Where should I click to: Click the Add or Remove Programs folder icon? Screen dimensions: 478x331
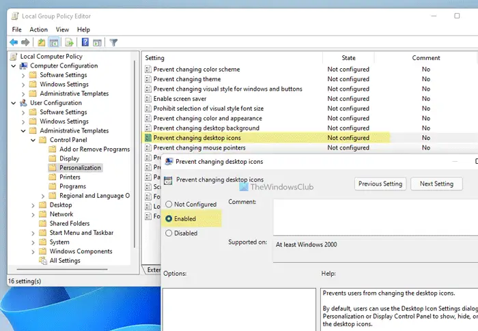click(x=53, y=149)
